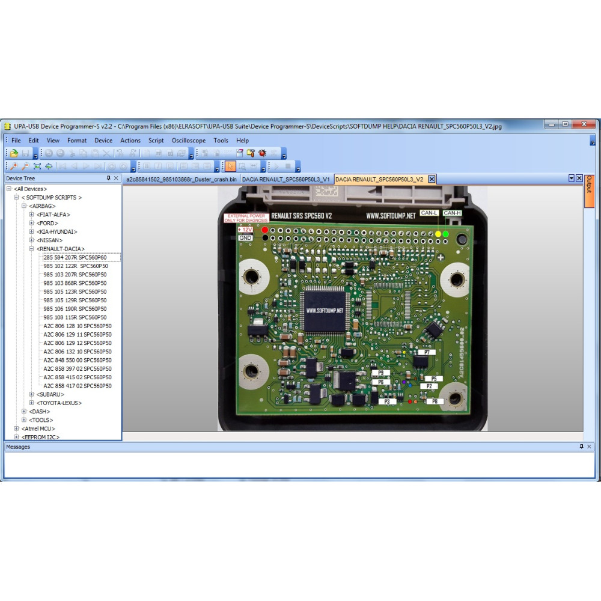Viewport: 601px width, 601px height.
Task: Click the script stop square icon
Action: pyautogui.click(x=288, y=166)
